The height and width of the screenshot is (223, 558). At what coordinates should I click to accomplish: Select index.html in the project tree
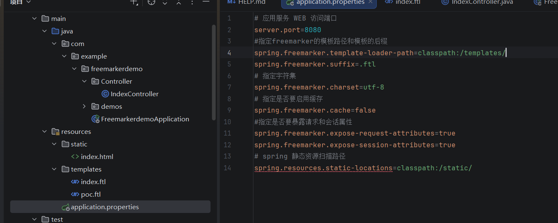pos(97,156)
